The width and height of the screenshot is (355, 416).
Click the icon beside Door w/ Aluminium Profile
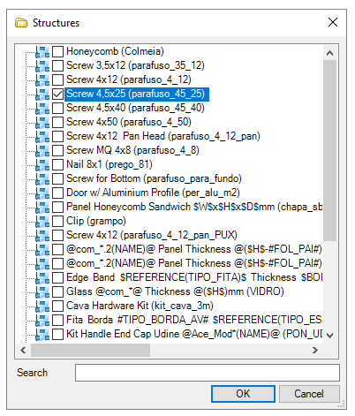pyautogui.click(x=42, y=193)
